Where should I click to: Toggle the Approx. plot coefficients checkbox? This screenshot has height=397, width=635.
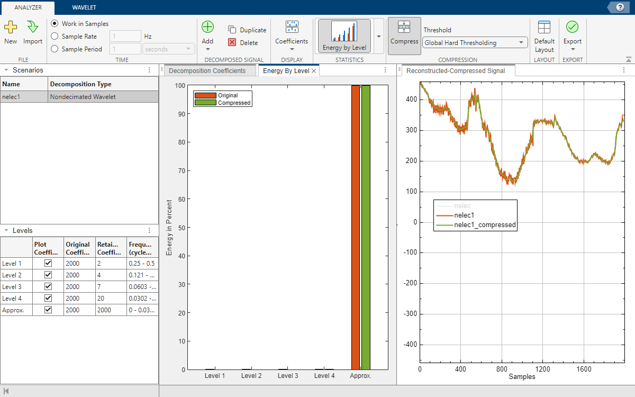click(x=48, y=310)
